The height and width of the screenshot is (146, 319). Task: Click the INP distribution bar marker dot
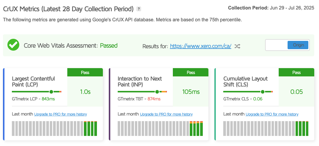(157, 92)
